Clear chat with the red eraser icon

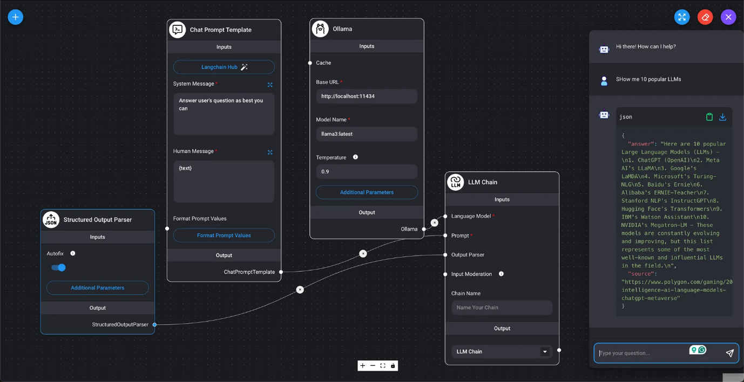(x=705, y=17)
